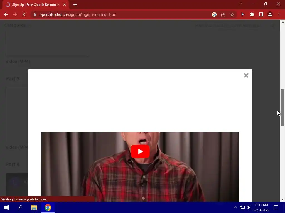Open the Google account icon in the toolbar
The image size is (285, 213).
coord(214,14)
